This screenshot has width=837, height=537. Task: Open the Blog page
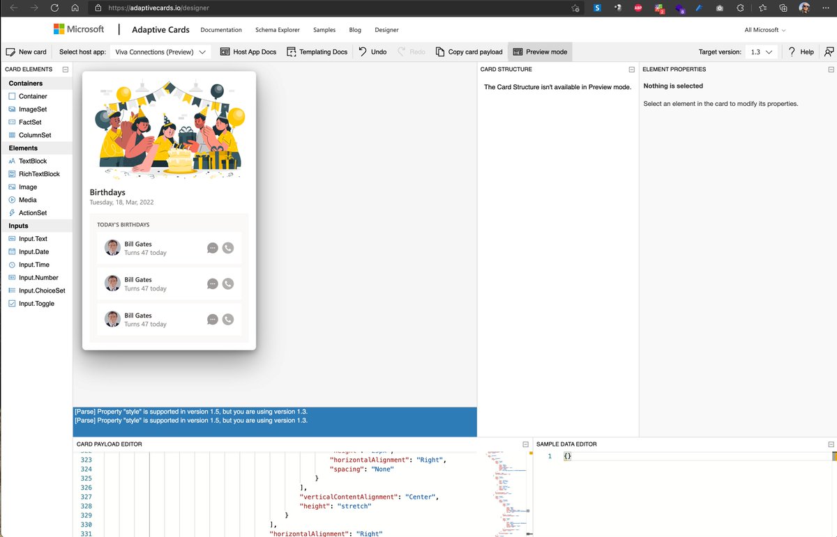click(355, 30)
